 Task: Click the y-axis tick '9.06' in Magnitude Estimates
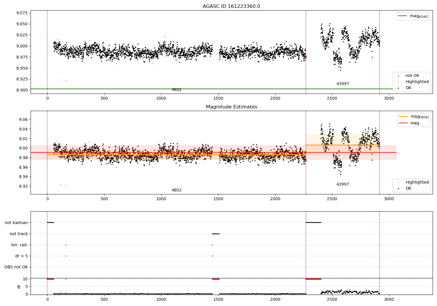[x=23, y=120]
